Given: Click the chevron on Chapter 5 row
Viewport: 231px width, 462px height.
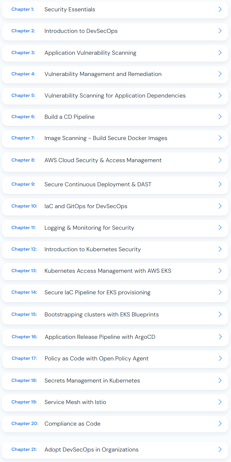Looking at the screenshot, I should point(220,95).
